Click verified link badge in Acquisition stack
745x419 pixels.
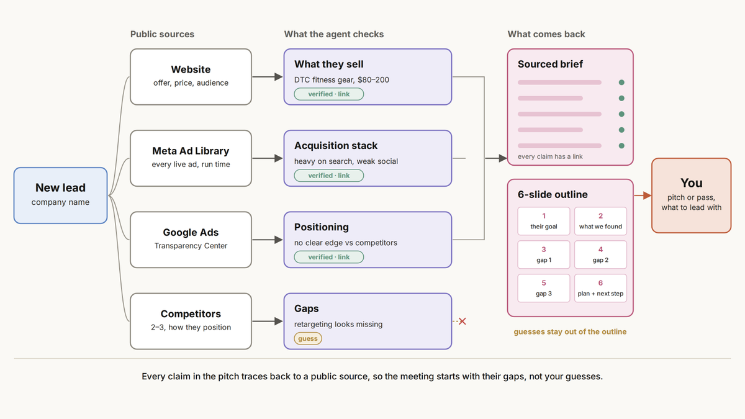(329, 176)
